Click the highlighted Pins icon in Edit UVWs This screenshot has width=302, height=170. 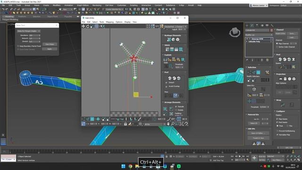point(175,95)
